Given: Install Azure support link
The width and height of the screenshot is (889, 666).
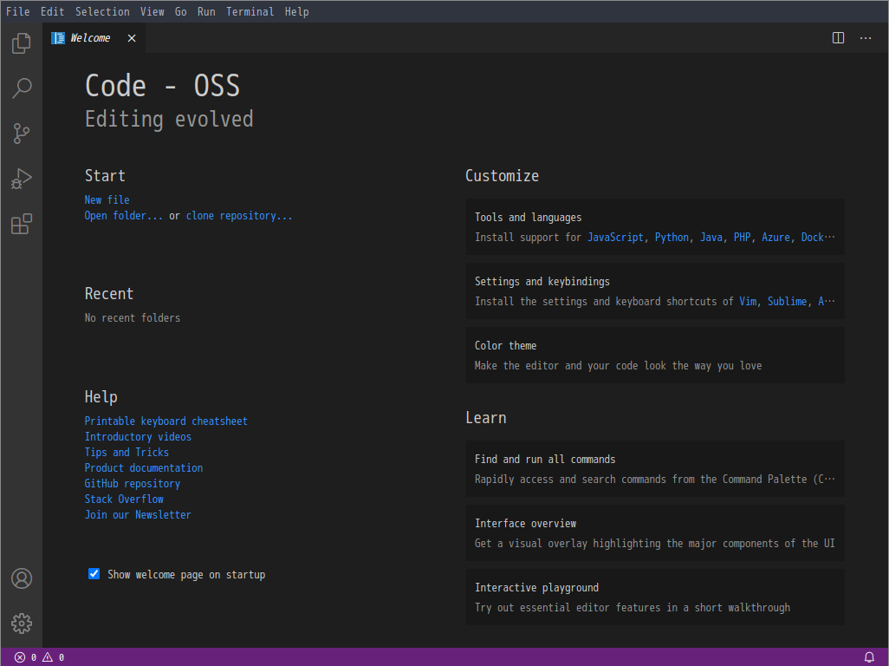Looking at the screenshot, I should pyautogui.click(x=775, y=237).
